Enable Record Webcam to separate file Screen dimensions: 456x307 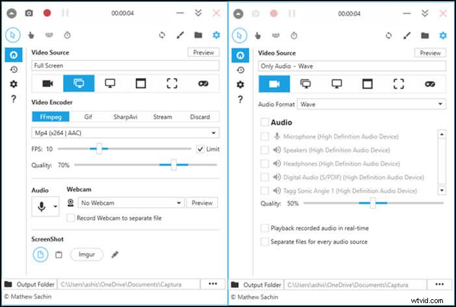pyautogui.click(x=72, y=218)
